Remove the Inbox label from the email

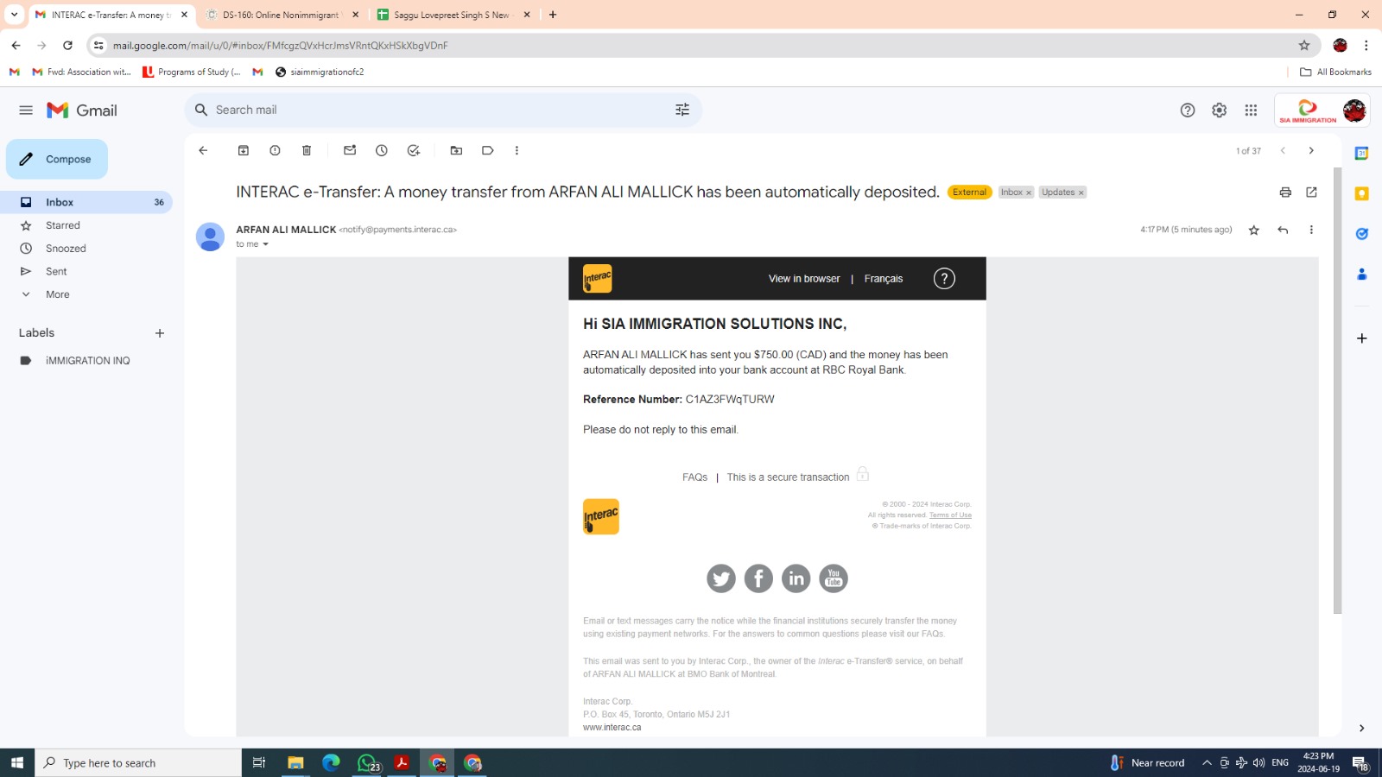(x=1029, y=193)
